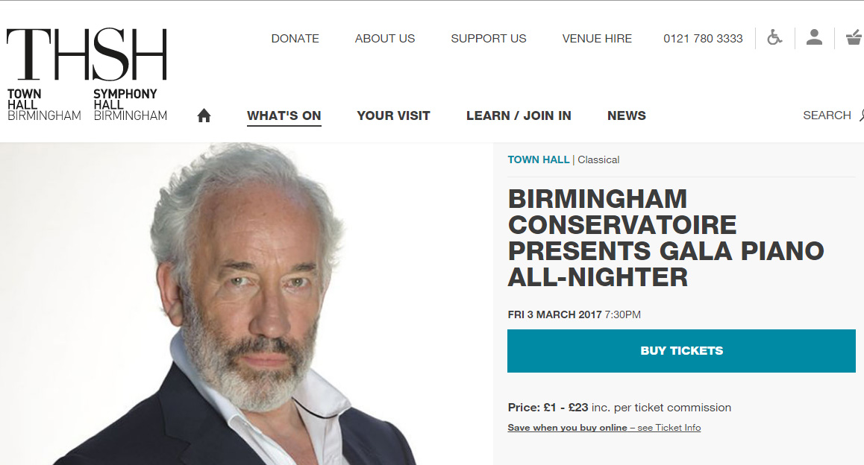864x465 pixels.
Task: Click the THSH logo
Action: 87,75
